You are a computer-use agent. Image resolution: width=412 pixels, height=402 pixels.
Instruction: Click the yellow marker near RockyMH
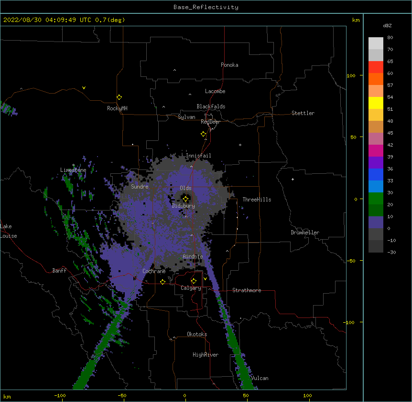(119, 97)
